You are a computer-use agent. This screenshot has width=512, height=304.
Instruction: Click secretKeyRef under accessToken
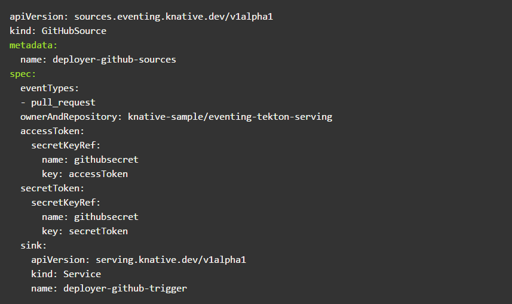tap(66, 145)
